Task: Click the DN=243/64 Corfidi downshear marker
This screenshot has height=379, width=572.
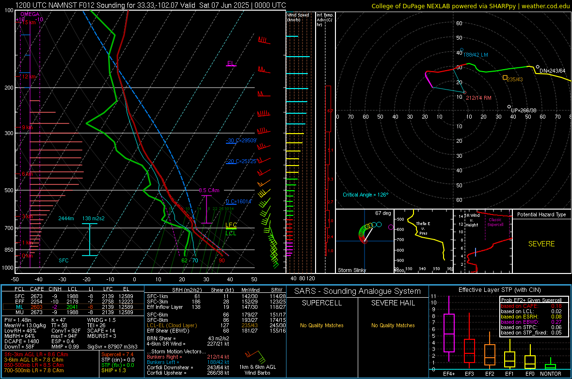Action: click(x=538, y=67)
